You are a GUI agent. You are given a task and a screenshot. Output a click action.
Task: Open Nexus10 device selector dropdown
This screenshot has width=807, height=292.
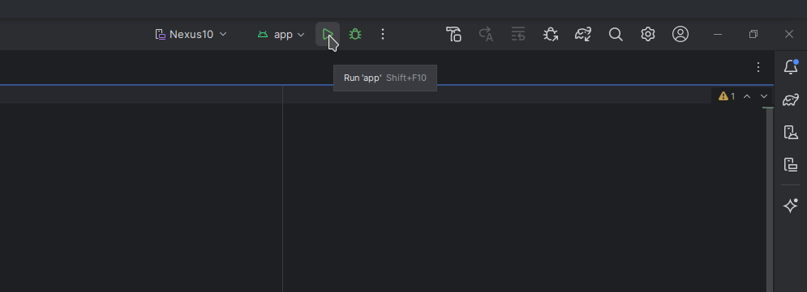coord(191,35)
